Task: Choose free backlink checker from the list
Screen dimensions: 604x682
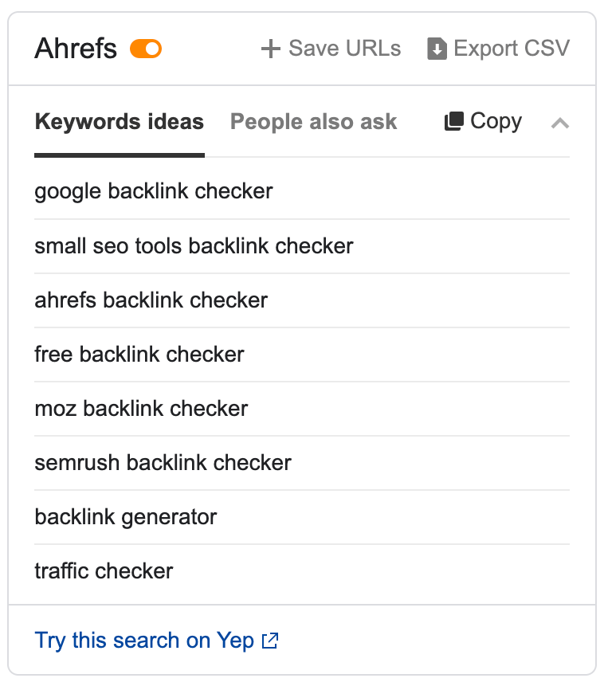Action: click(x=139, y=354)
